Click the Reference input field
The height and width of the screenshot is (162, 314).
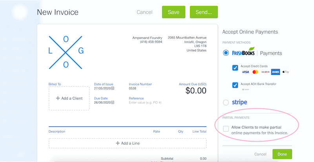pos(145,103)
